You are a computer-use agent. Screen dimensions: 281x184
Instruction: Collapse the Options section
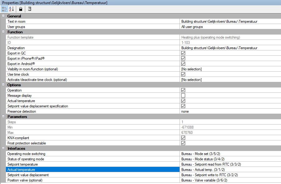pyautogui.click(x=3, y=85)
